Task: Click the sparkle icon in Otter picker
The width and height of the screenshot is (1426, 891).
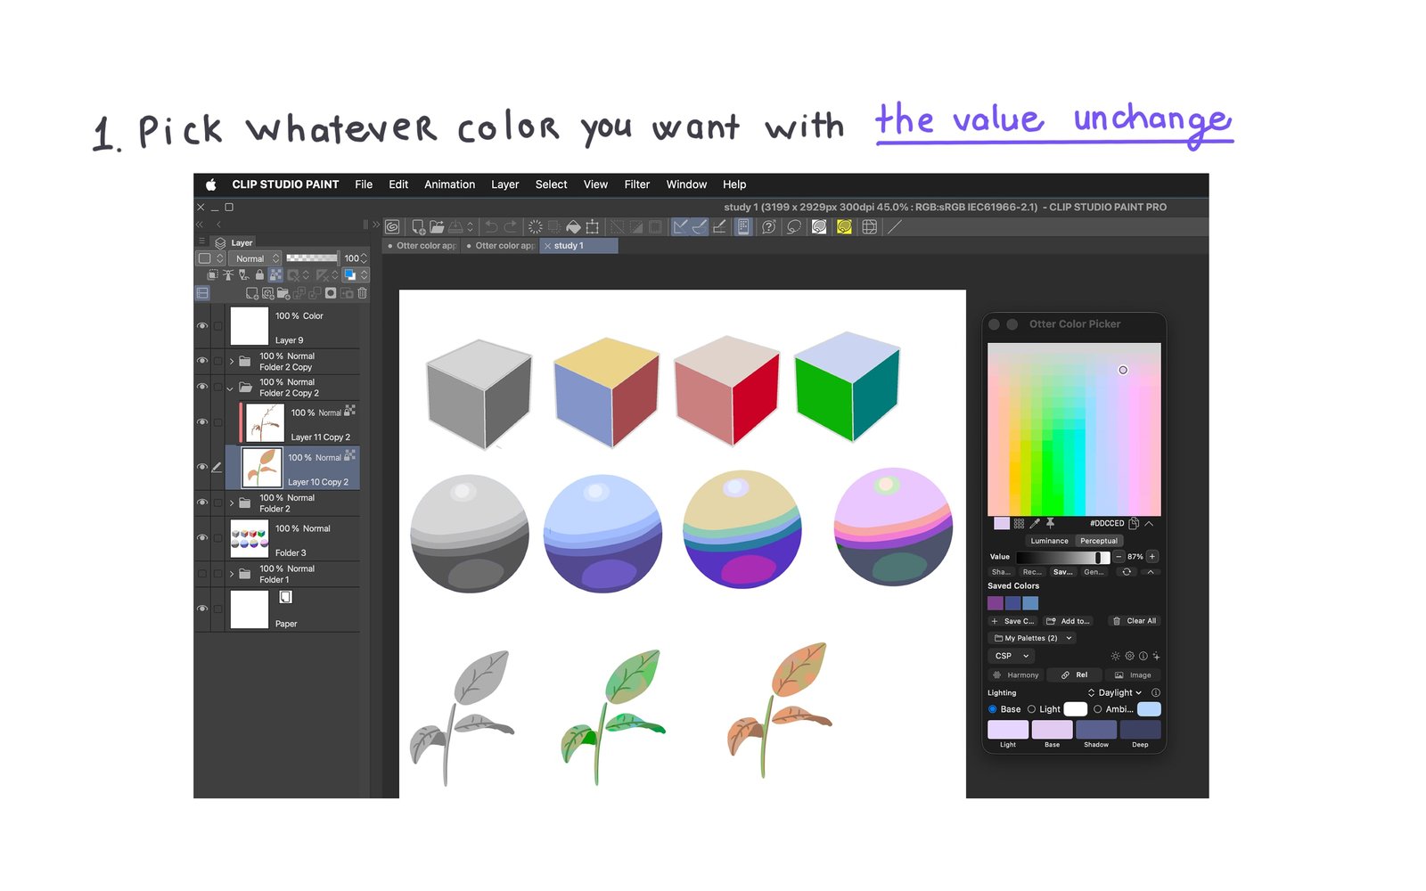Action: coord(1156,656)
